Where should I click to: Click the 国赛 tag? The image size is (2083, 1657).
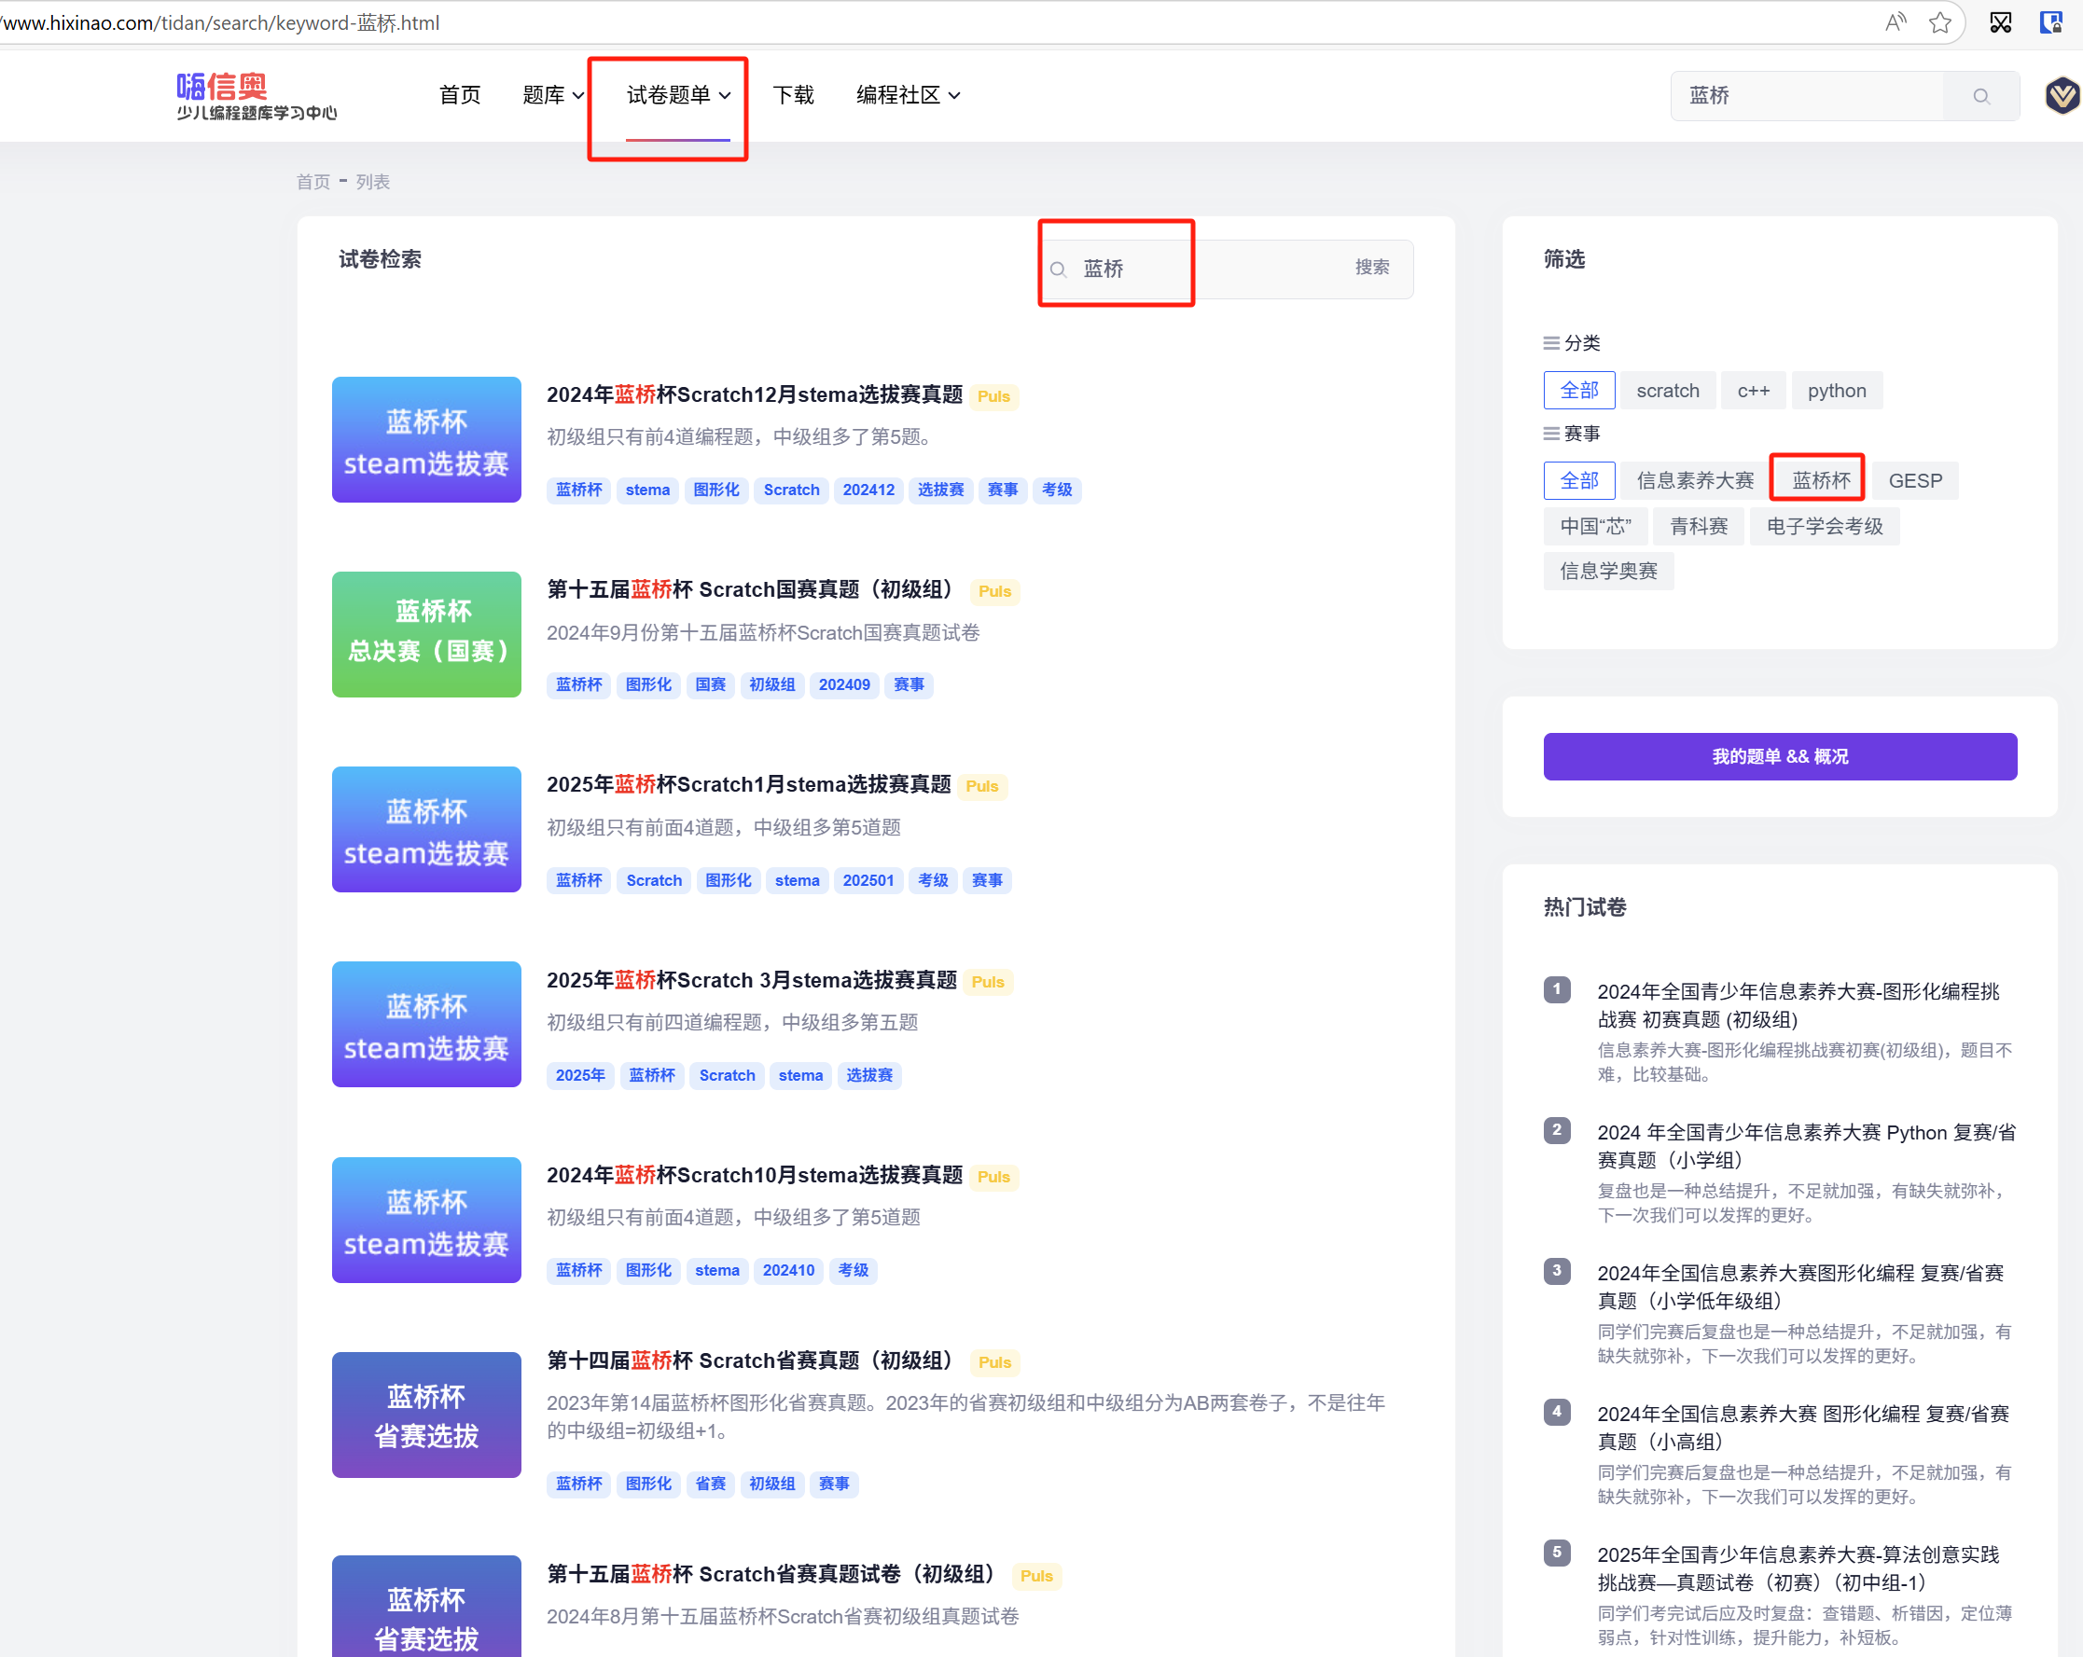(710, 684)
